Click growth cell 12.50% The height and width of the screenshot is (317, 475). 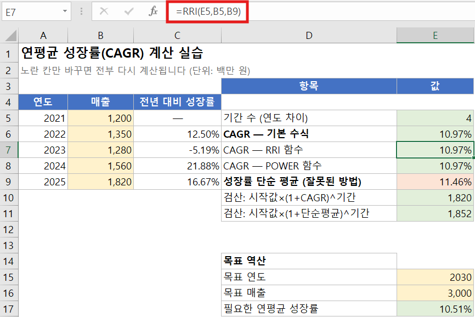pyautogui.click(x=177, y=134)
